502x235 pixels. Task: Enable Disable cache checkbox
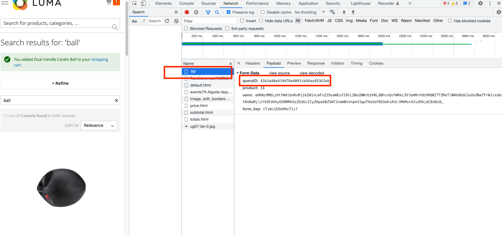point(263,12)
